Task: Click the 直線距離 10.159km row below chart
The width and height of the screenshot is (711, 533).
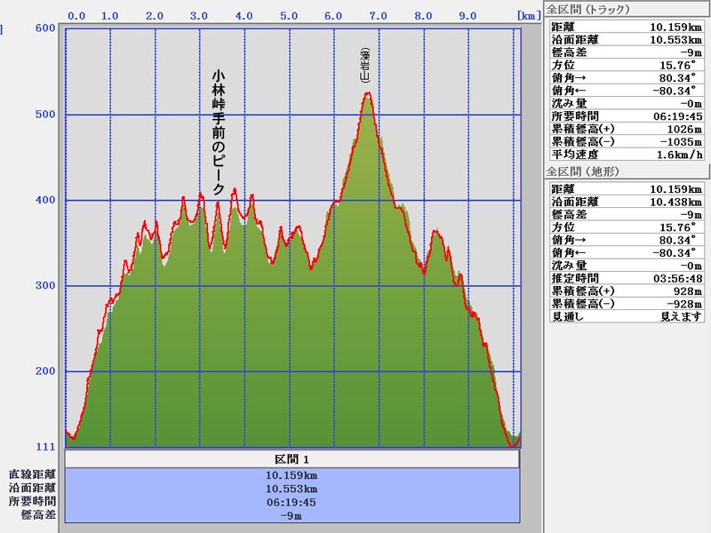Action: (292, 475)
